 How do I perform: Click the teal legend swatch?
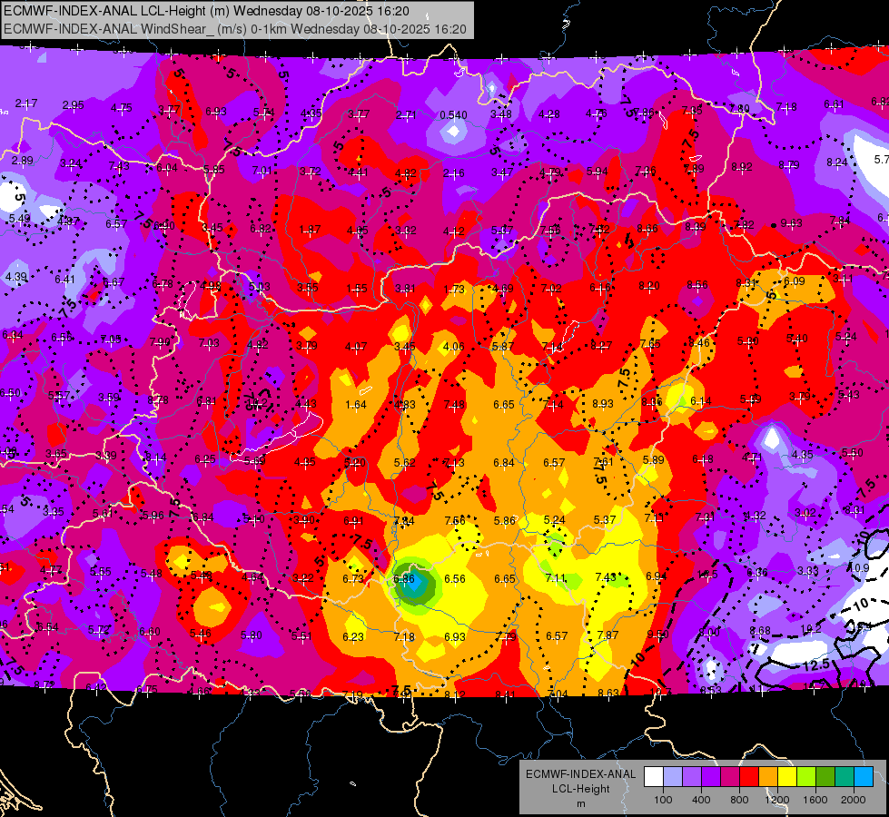845,777
